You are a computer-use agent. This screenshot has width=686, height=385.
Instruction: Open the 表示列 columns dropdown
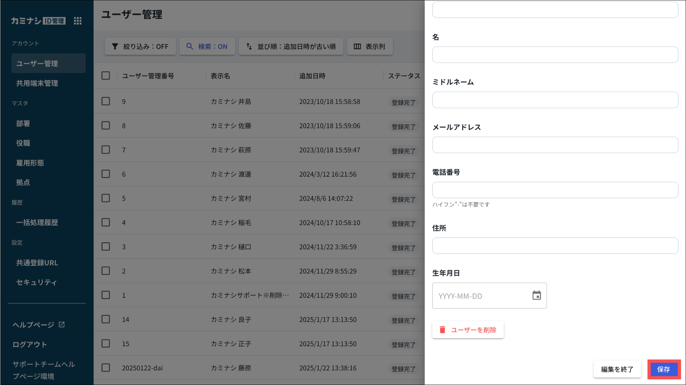pos(375,46)
